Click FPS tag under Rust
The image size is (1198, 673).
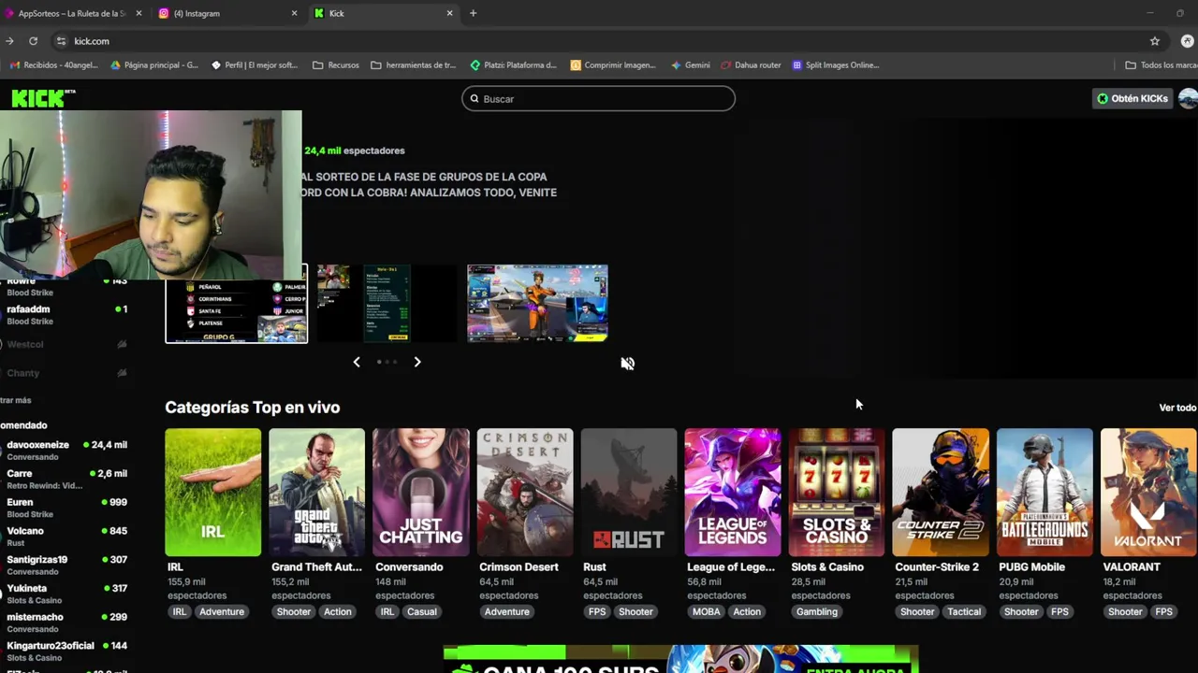pyautogui.click(x=597, y=612)
